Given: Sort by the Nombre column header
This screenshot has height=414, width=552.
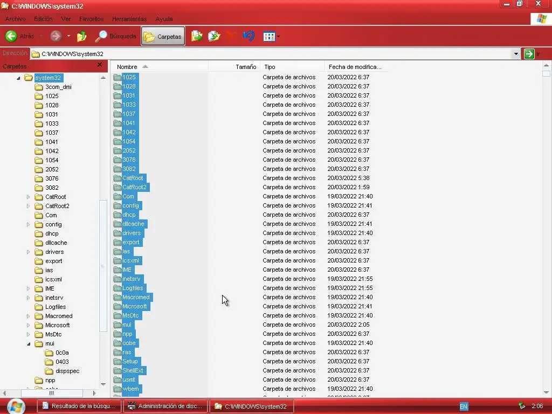Looking at the screenshot, I should click(159, 66).
